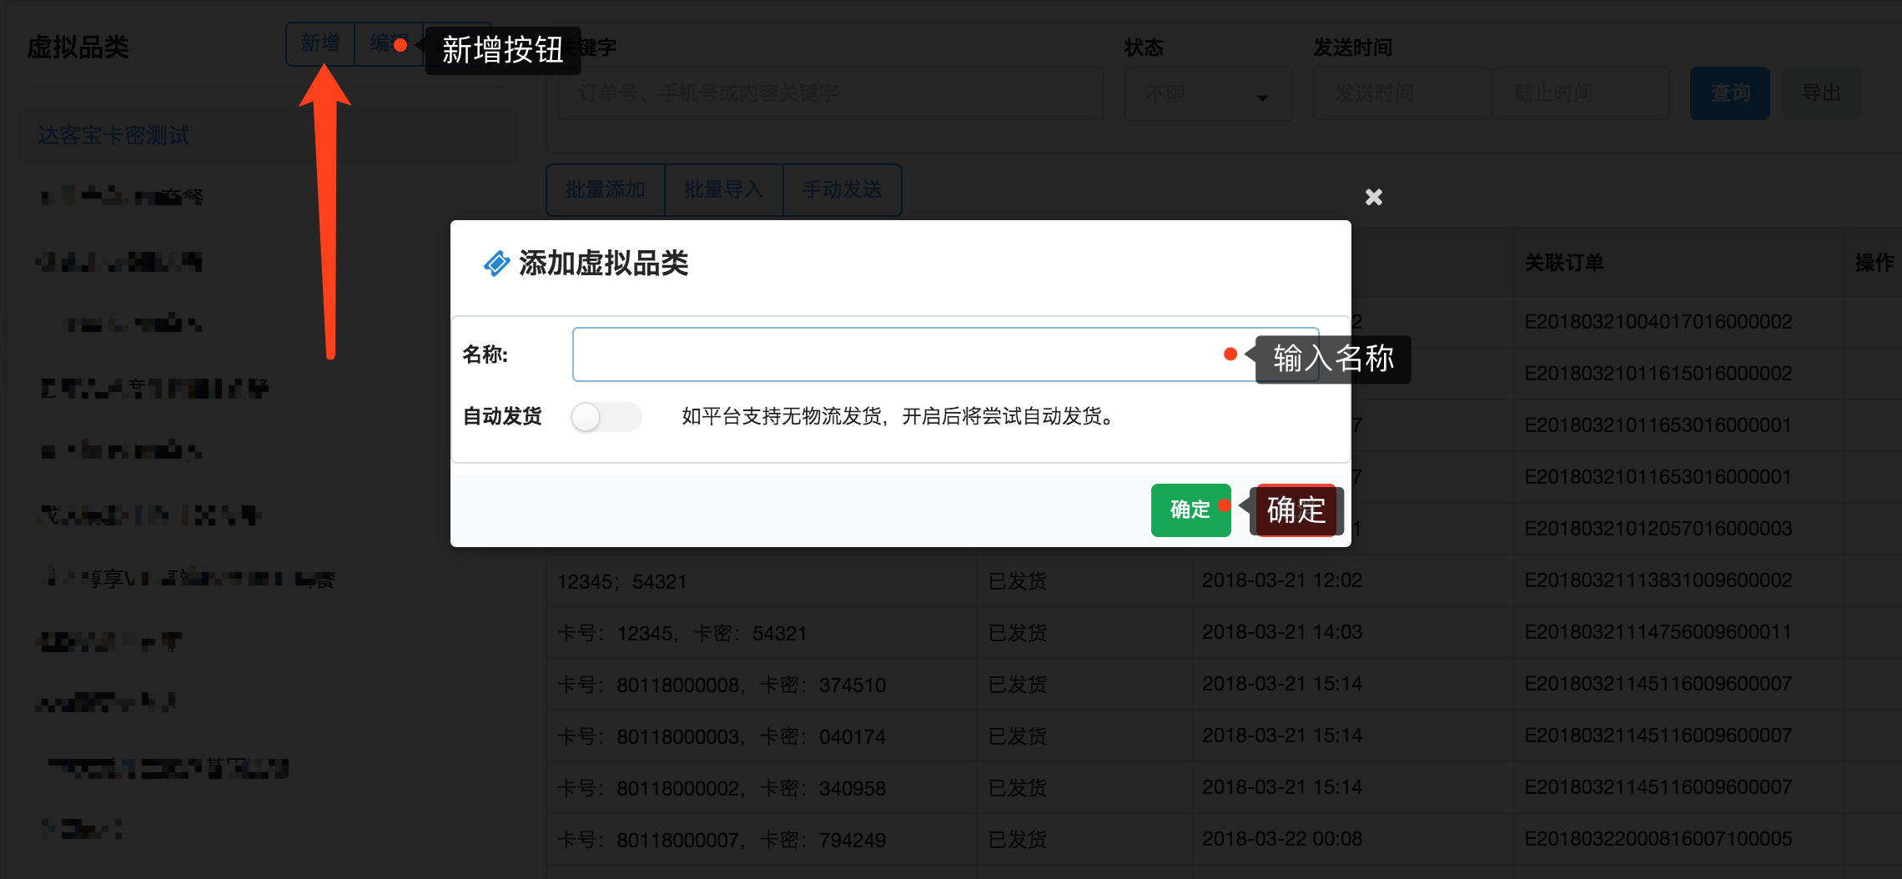Click the 名称 input field in dialog
The image size is (1902, 879).
tap(945, 354)
